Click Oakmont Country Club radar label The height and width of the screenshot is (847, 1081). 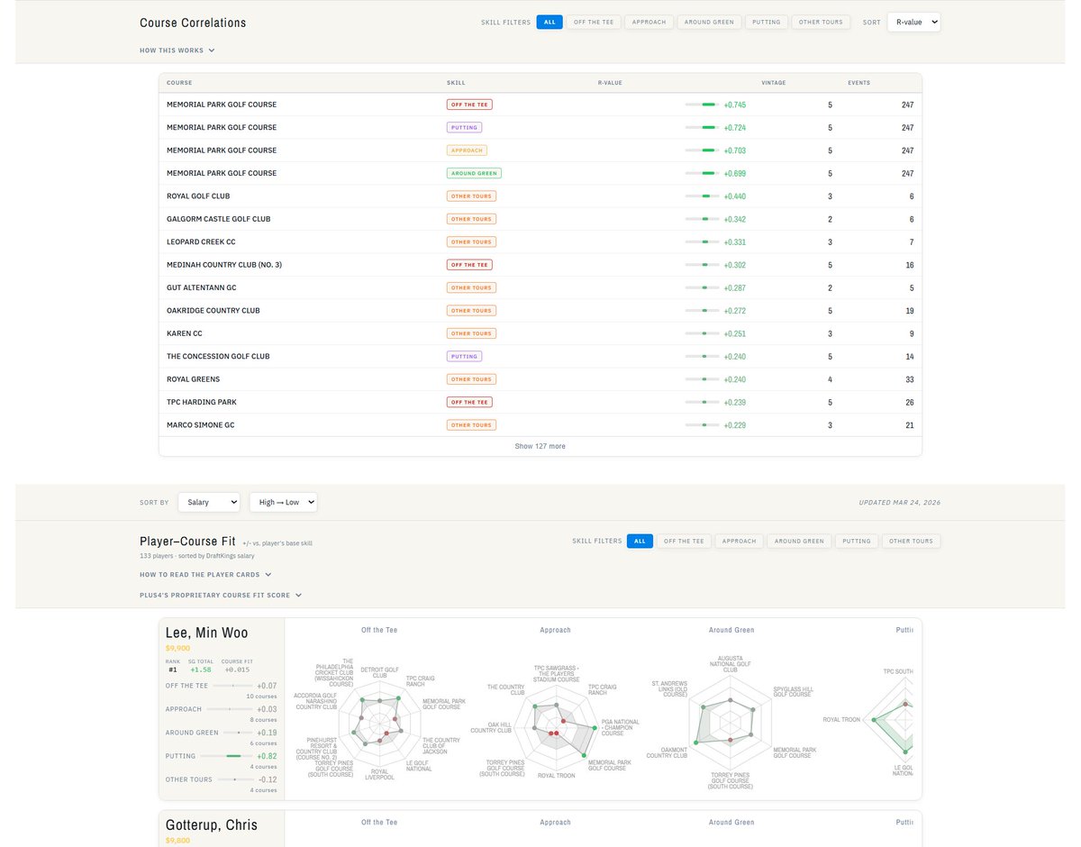click(667, 752)
